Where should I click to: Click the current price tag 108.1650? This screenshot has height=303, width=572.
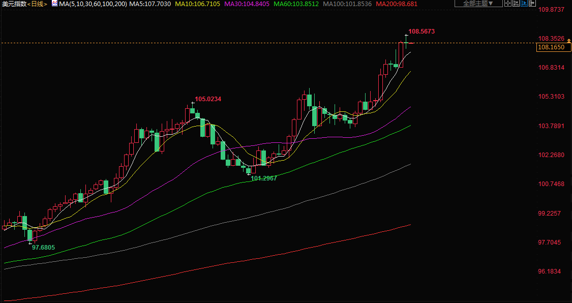pos(551,47)
